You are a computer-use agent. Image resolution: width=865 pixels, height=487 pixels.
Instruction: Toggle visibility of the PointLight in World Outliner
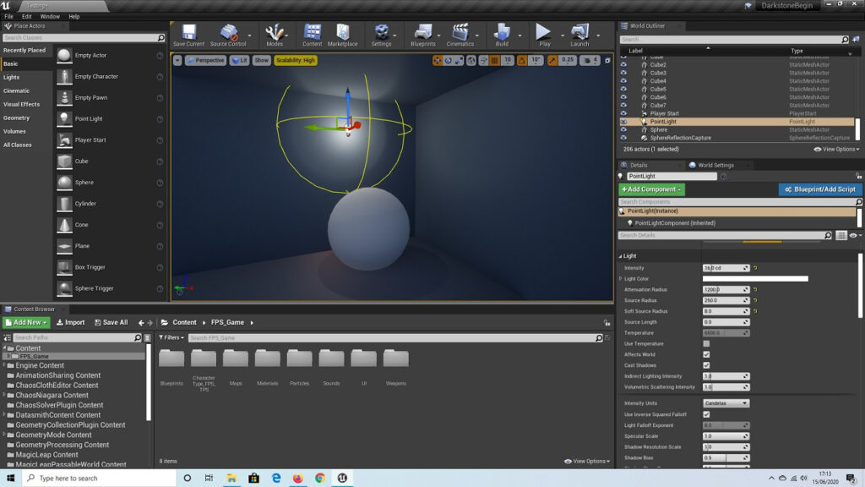click(623, 122)
